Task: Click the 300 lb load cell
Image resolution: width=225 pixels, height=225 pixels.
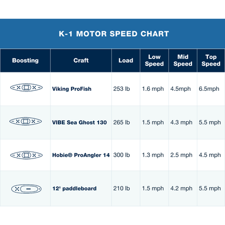Action: (122, 155)
